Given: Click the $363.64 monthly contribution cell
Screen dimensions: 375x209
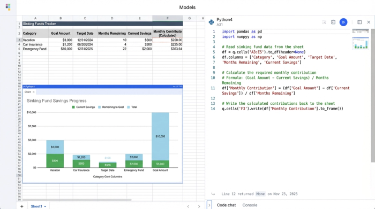Looking at the screenshot, I should point(167,49).
